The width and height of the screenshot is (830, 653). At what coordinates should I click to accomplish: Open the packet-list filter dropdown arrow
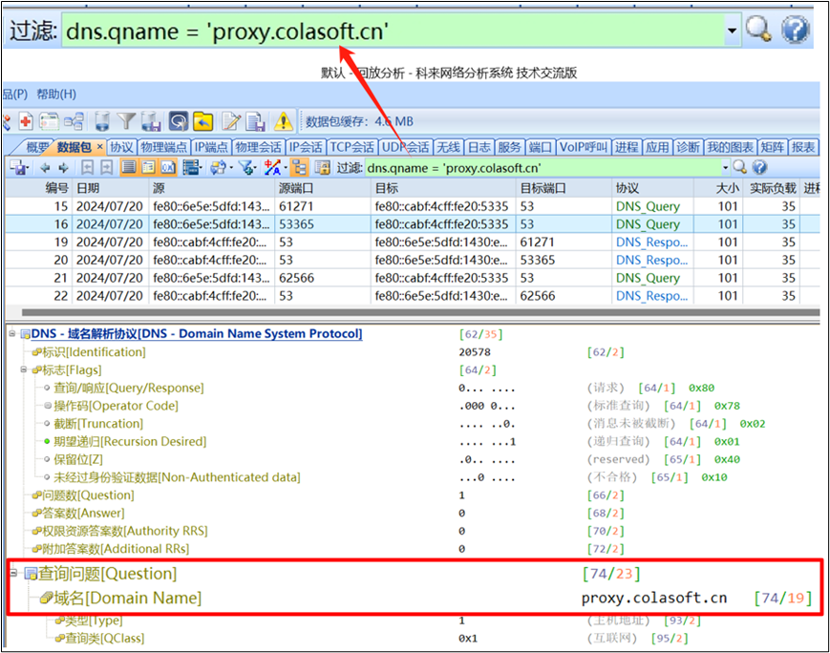[x=724, y=168]
